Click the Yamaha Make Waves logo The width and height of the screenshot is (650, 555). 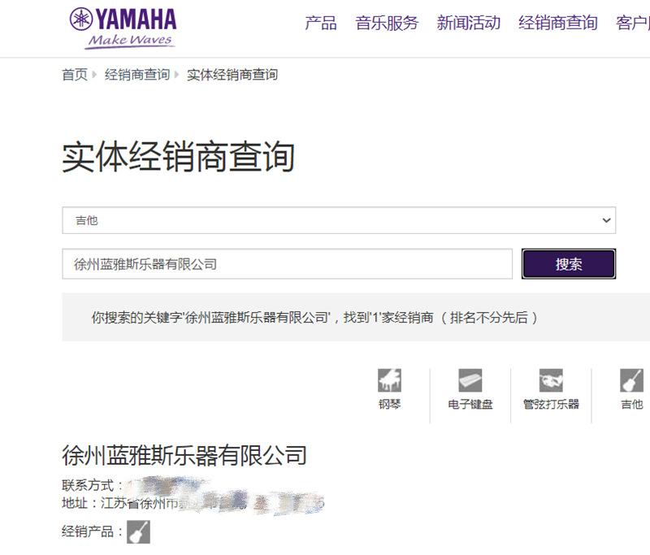[123, 28]
